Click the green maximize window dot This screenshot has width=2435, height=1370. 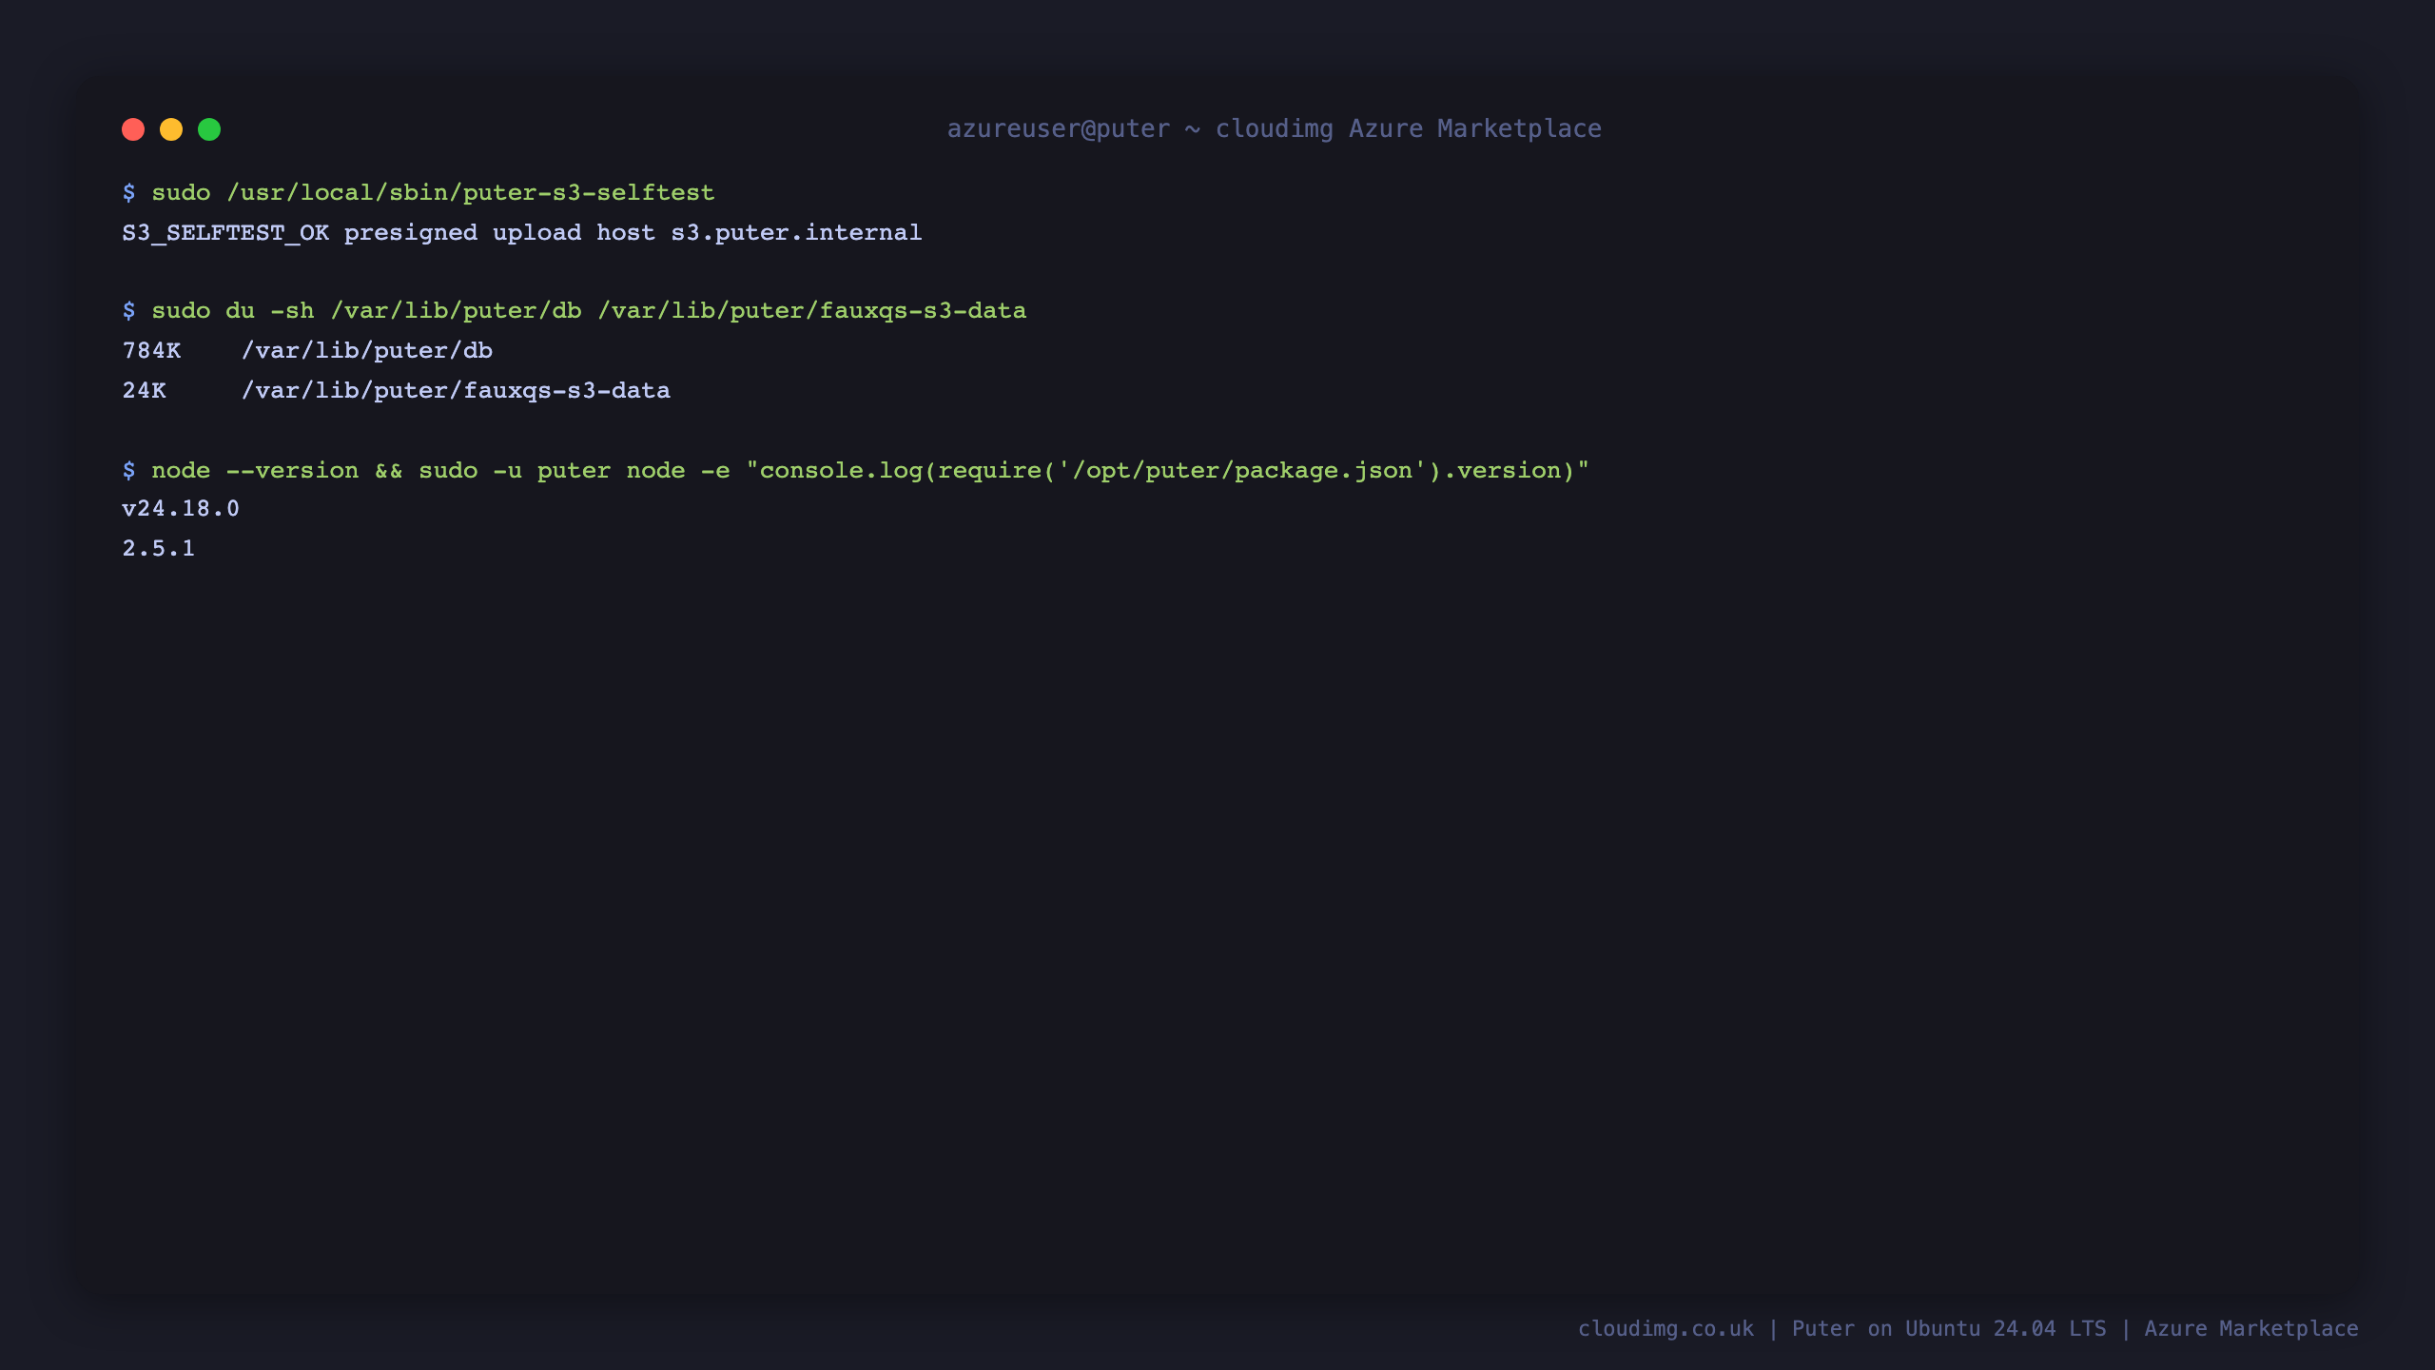[x=209, y=129]
